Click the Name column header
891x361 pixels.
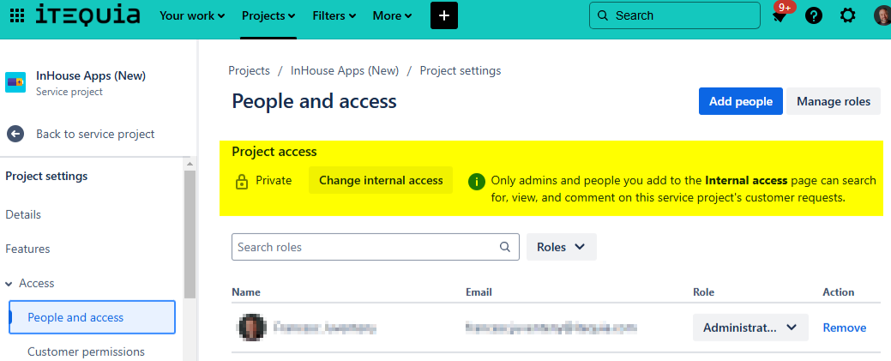pos(246,292)
